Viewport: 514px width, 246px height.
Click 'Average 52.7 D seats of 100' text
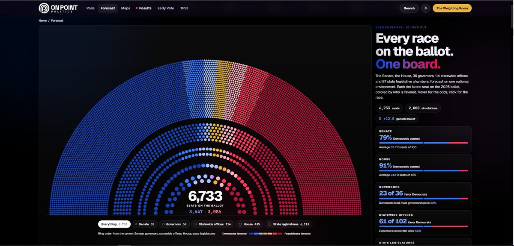click(397, 147)
